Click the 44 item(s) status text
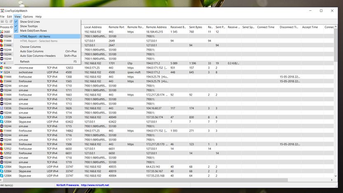This screenshot has width=343, height=193. click(7, 185)
